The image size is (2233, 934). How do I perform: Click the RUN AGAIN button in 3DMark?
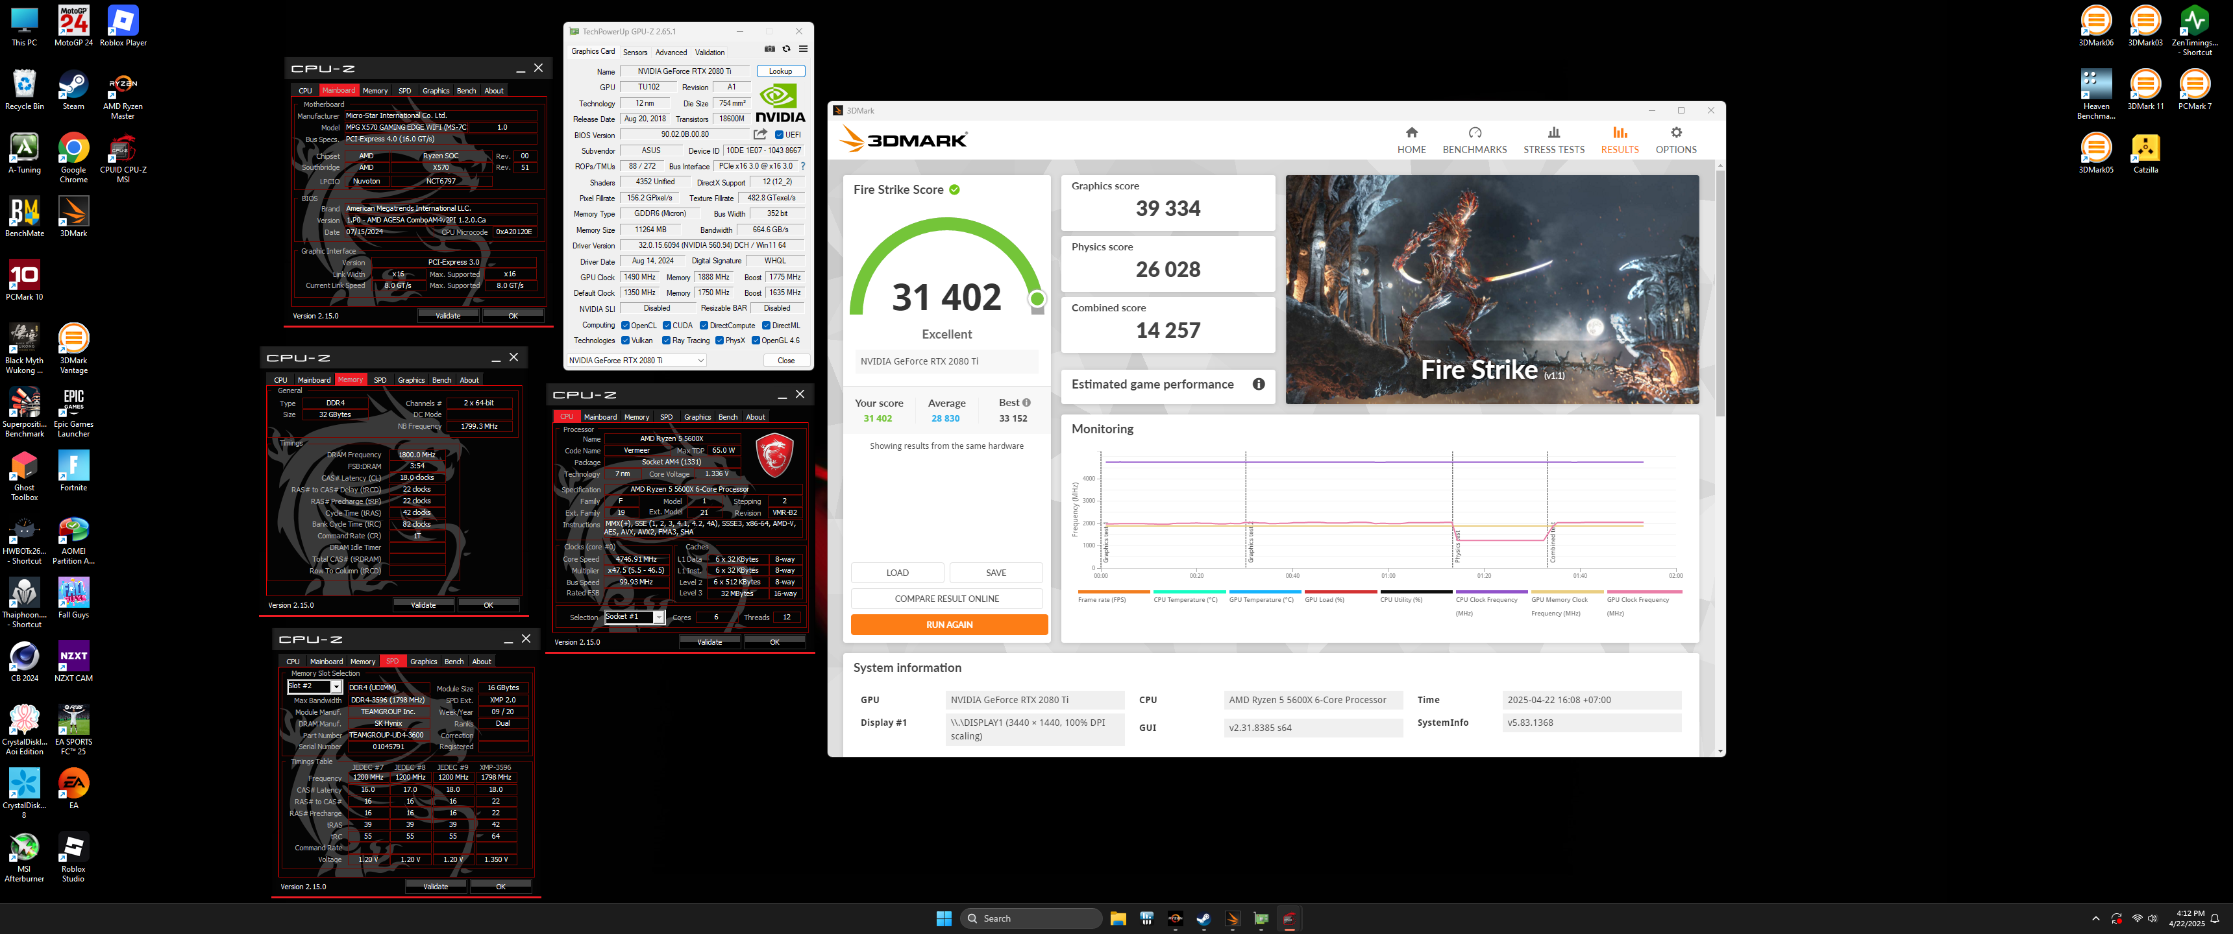[949, 625]
